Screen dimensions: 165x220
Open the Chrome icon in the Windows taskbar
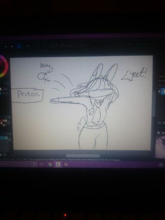(50, 165)
